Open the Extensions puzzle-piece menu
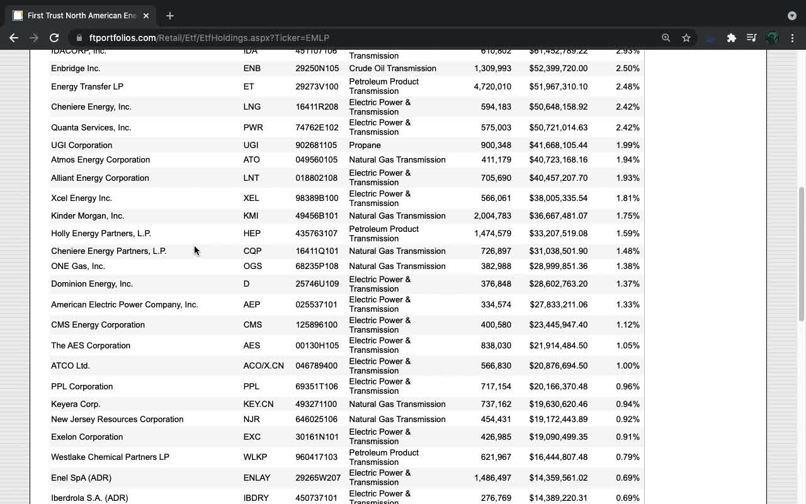The height and width of the screenshot is (504, 806). (731, 38)
